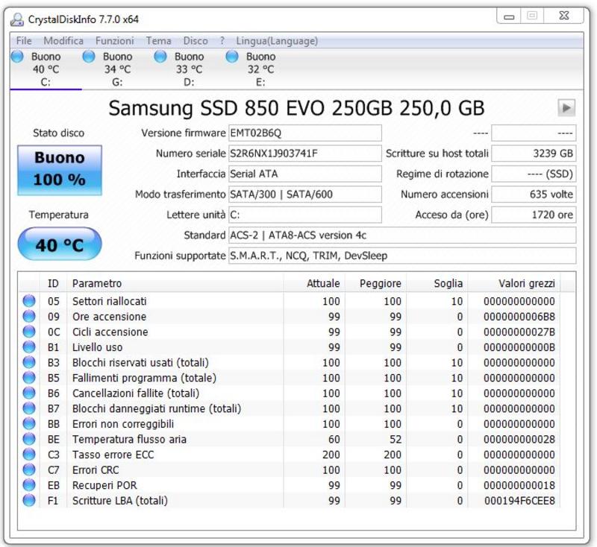
Task: Click status orb of Settori riallocati row
Action: pyautogui.click(x=29, y=300)
